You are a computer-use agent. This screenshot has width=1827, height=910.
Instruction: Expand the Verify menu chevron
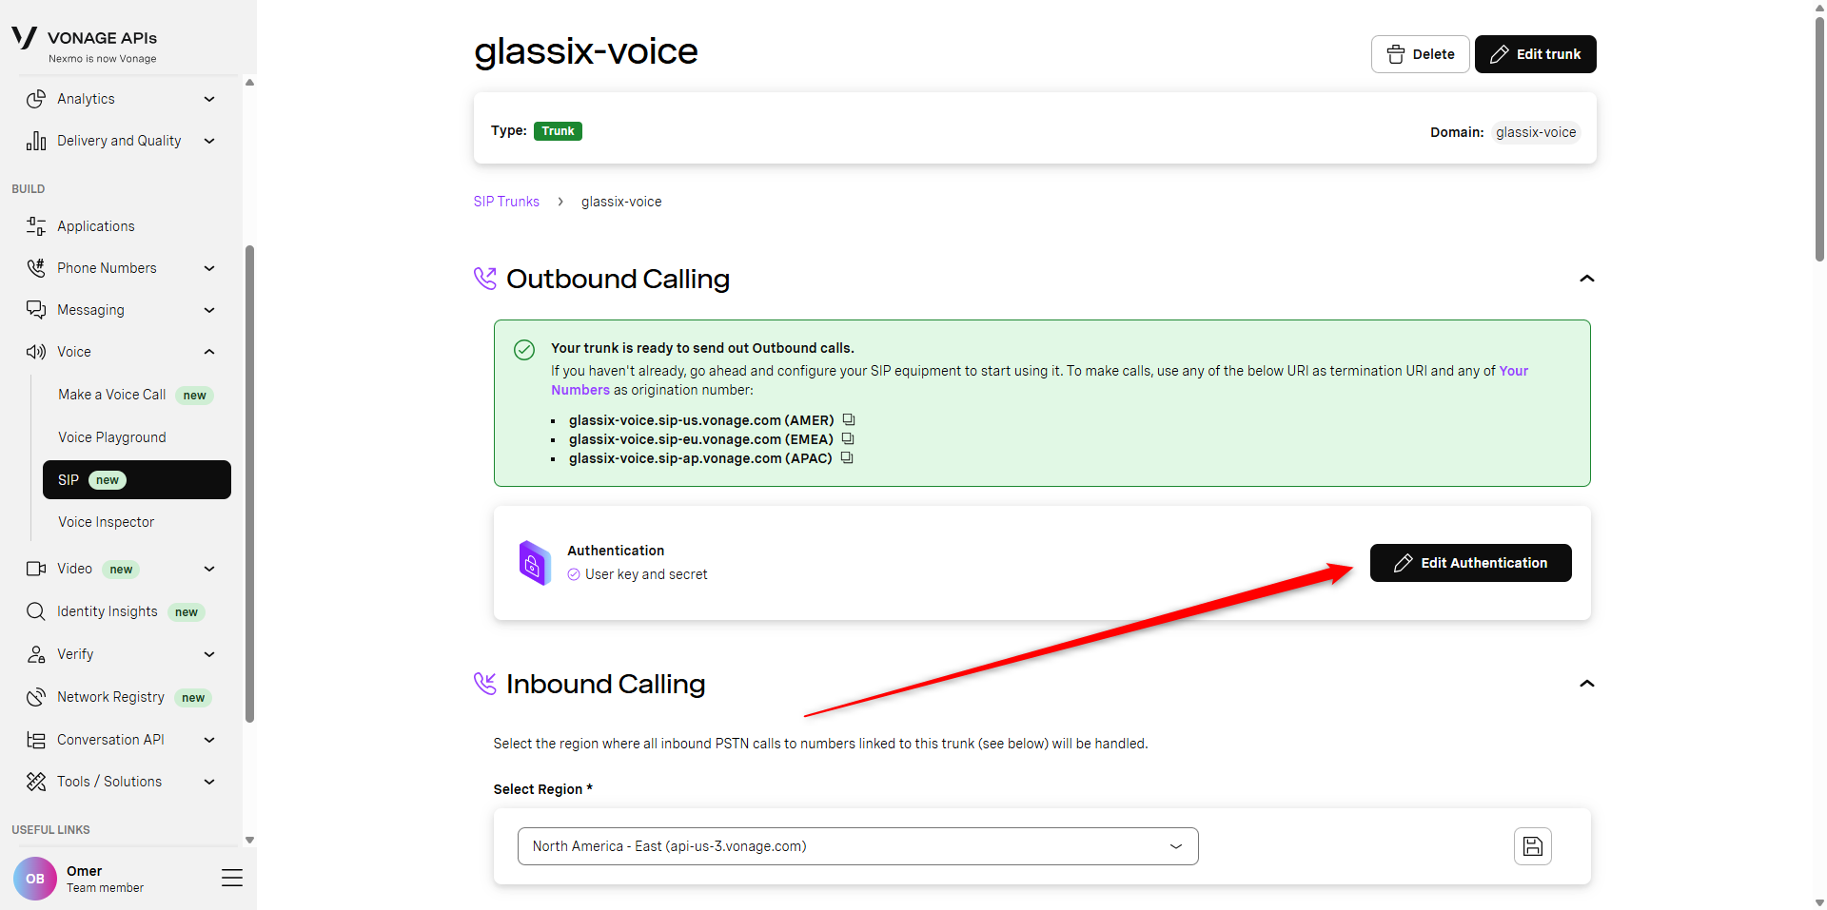coord(209,654)
